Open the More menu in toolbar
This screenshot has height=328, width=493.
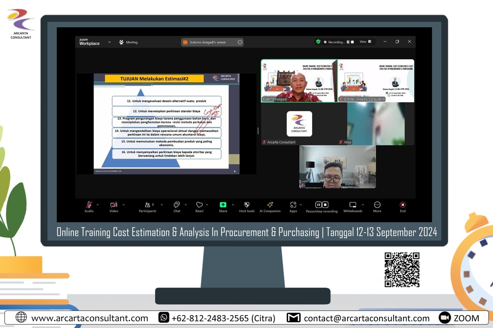pos(377,205)
